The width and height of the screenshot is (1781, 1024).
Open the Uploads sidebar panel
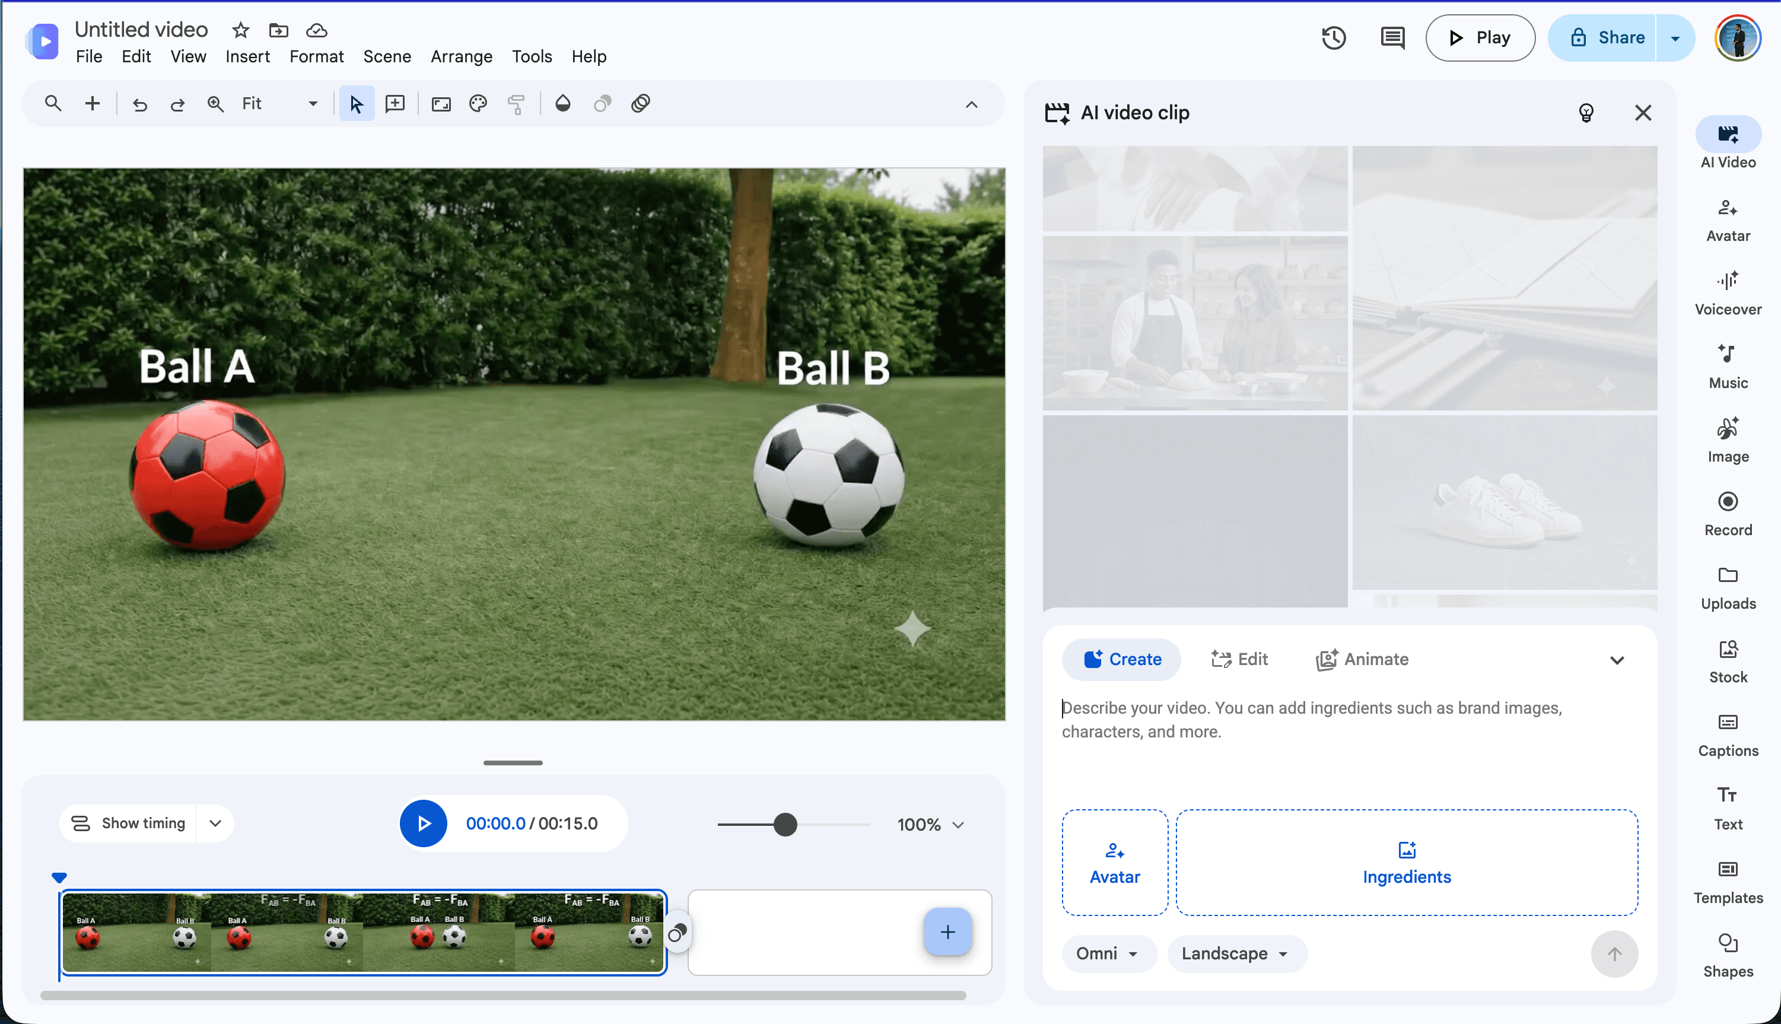(1728, 588)
